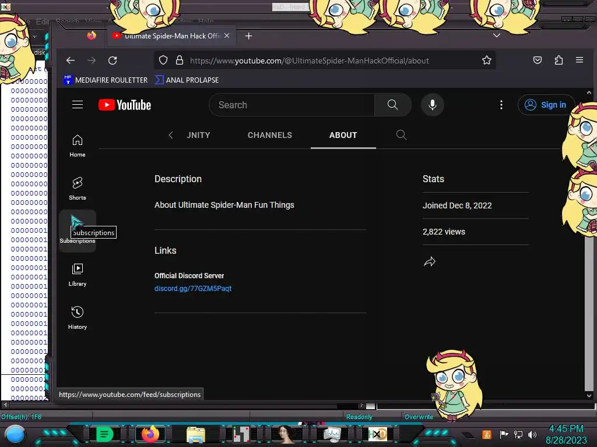Click the 'Joined Dec 8, 2022' stat
This screenshot has width=597, height=447.
point(457,205)
